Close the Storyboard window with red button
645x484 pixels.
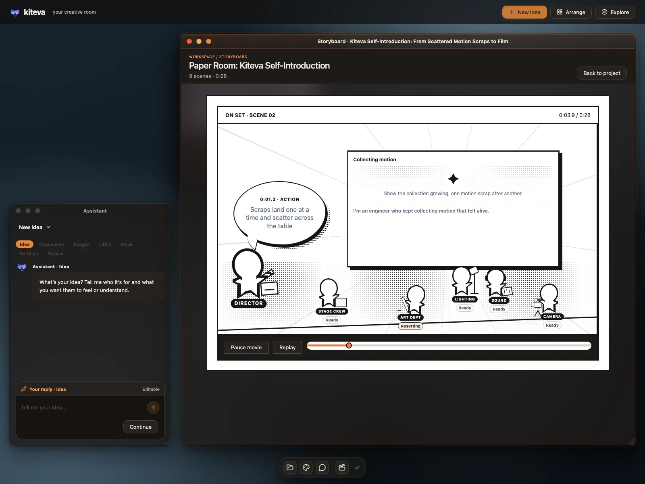click(x=189, y=41)
